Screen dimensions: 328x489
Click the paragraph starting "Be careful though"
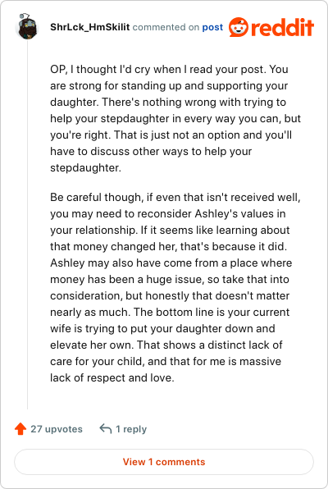(175, 287)
